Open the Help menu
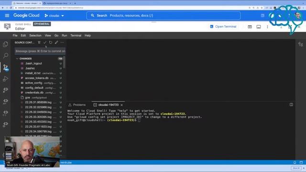Screen dimensions: 306x172 tap(87, 35)
